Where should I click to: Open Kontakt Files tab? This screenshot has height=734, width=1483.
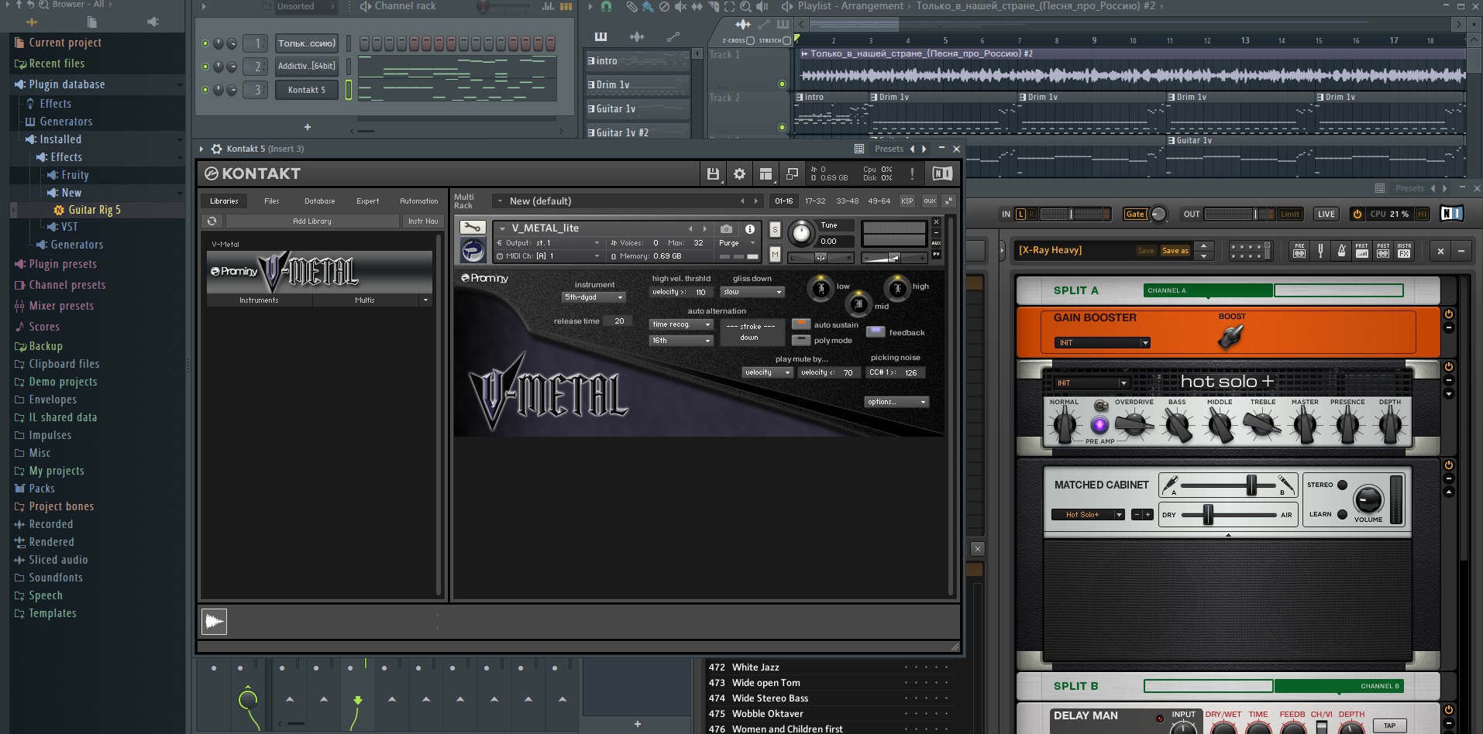tap(272, 201)
